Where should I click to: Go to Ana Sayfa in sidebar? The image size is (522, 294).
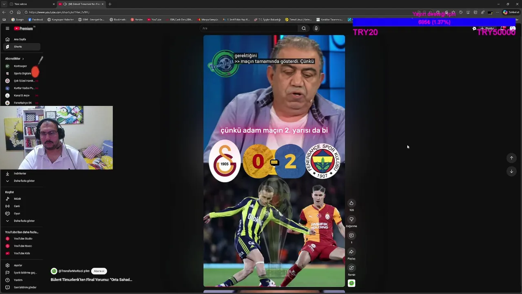tap(21, 39)
